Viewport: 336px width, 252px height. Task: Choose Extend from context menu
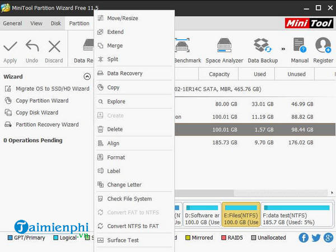[x=134, y=32]
